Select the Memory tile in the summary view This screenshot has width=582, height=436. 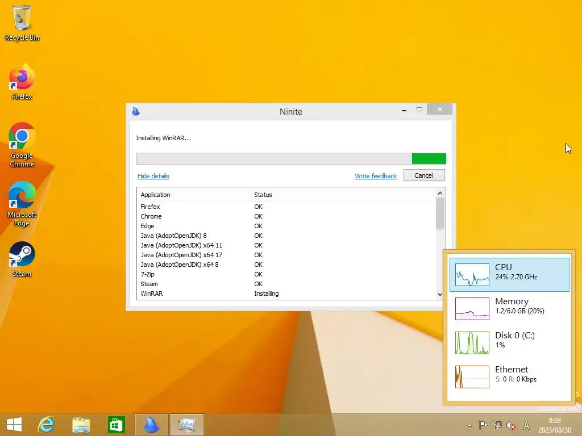(509, 308)
